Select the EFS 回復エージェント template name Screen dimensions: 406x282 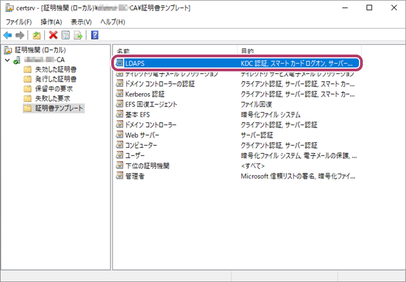(151, 104)
